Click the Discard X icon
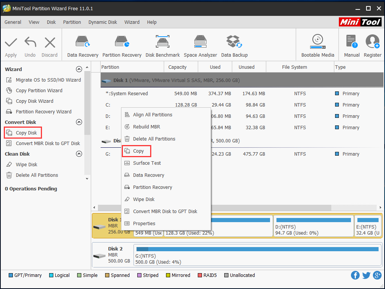 (50, 43)
